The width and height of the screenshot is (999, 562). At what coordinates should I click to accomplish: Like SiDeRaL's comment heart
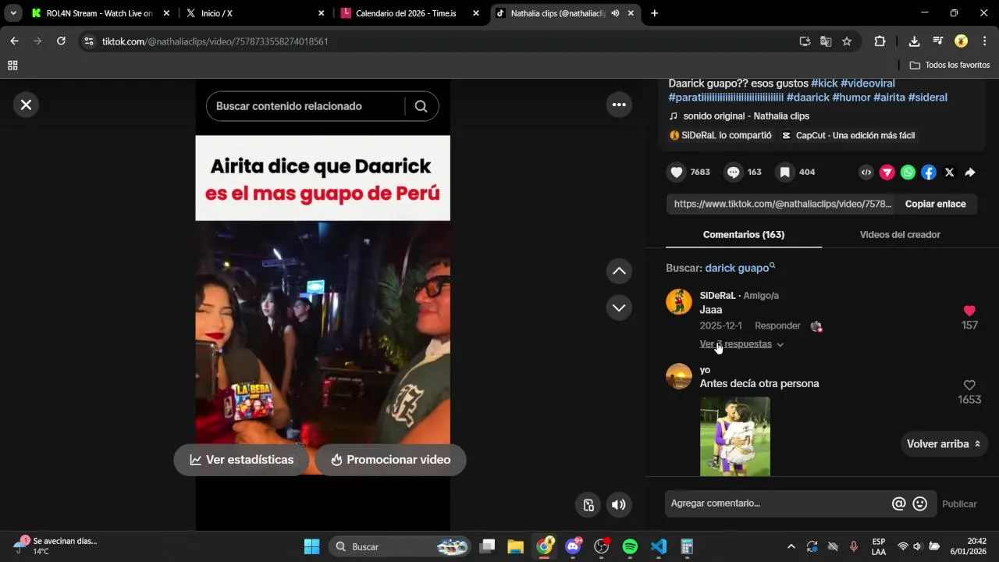pyautogui.click(x=969, y=311)
